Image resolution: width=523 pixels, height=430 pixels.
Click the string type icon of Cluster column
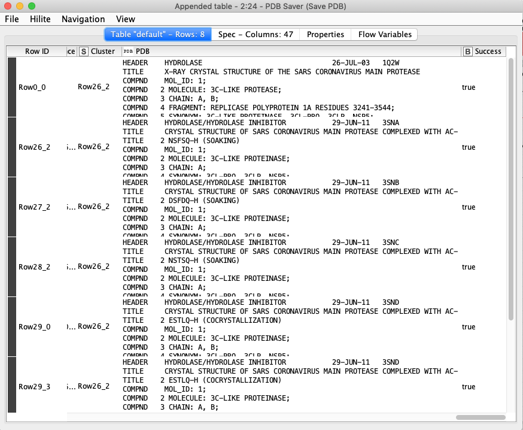pyautogui.click(x=84, y=52)
